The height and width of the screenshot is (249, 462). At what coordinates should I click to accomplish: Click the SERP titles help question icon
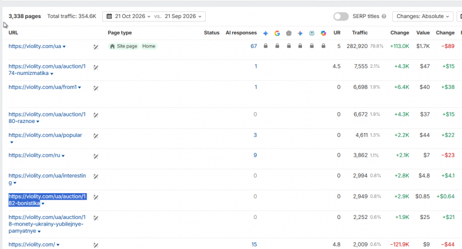tap(384, 16)
